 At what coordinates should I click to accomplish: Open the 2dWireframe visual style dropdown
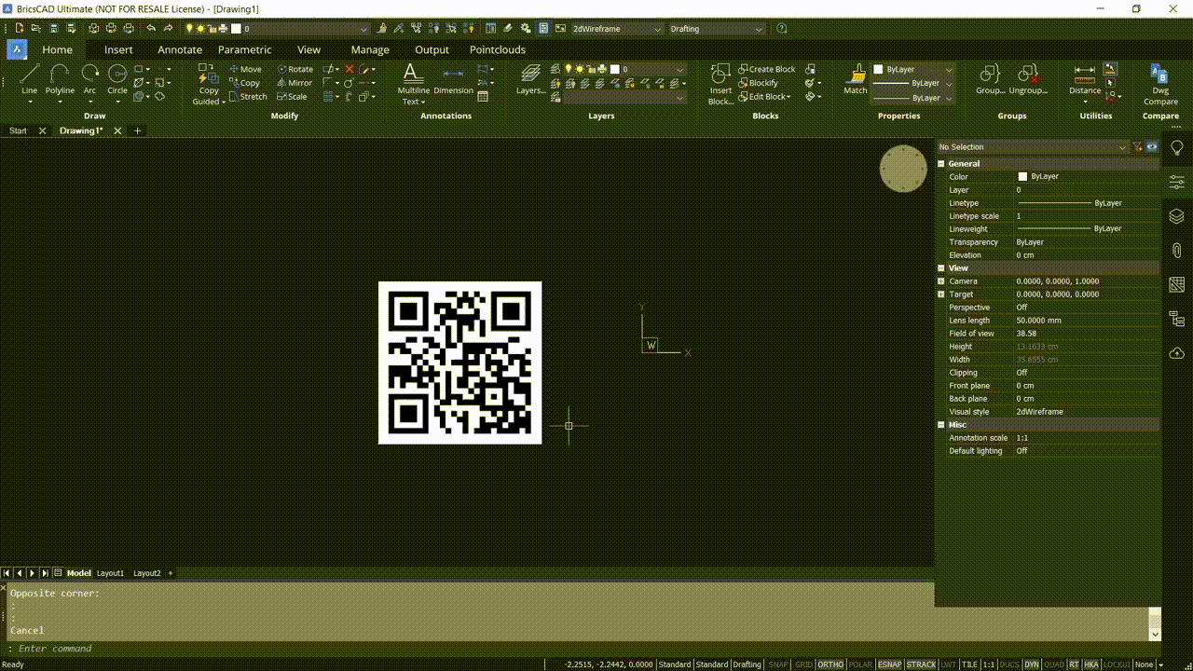pyautogui.click(x=616, y=29)
